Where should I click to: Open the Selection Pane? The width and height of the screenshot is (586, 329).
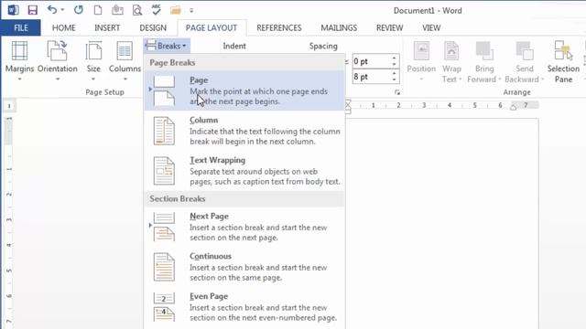tap(563, 61)
